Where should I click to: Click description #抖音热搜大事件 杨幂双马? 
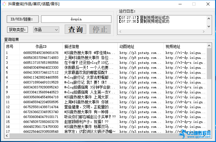point(89,127)
